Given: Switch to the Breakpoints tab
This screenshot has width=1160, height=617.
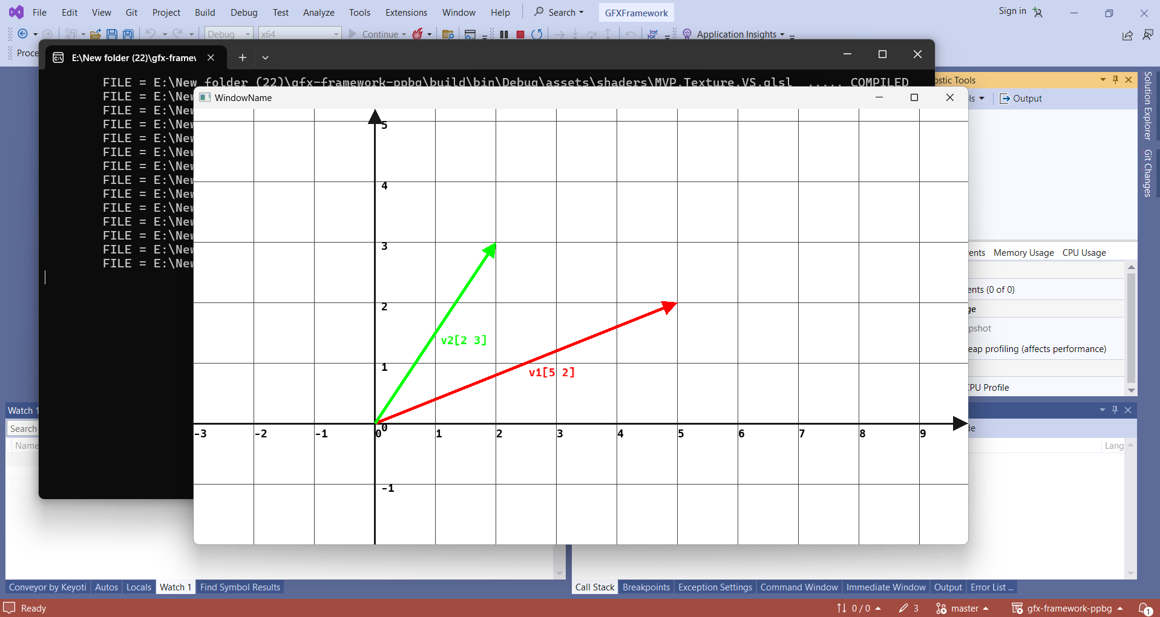Looking at the screenshot, I should click(646, 587).
